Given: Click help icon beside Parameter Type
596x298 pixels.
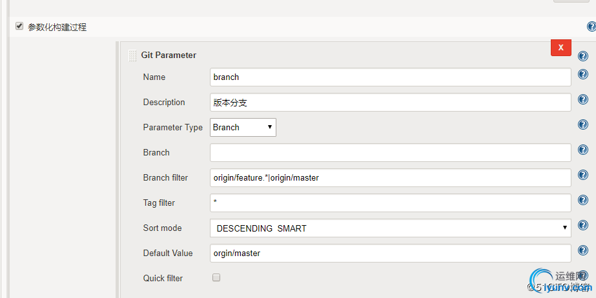Looking at the screenshot, I should [582, 125].
